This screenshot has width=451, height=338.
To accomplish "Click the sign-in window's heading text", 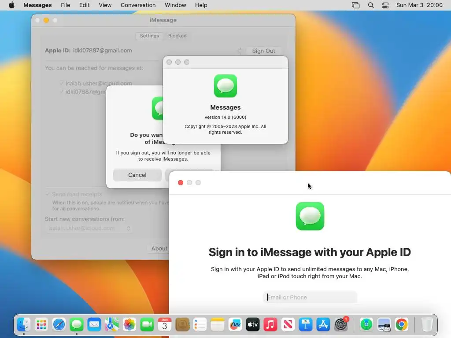I will click(310, 252).
